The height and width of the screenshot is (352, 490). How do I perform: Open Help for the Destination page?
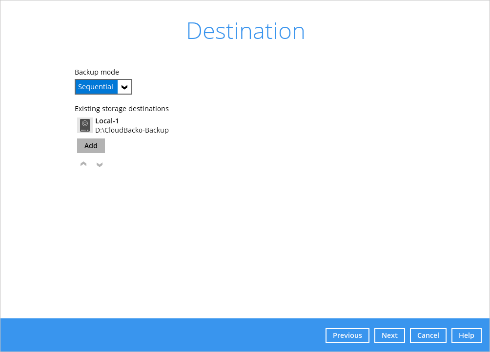tap(466, 335)
